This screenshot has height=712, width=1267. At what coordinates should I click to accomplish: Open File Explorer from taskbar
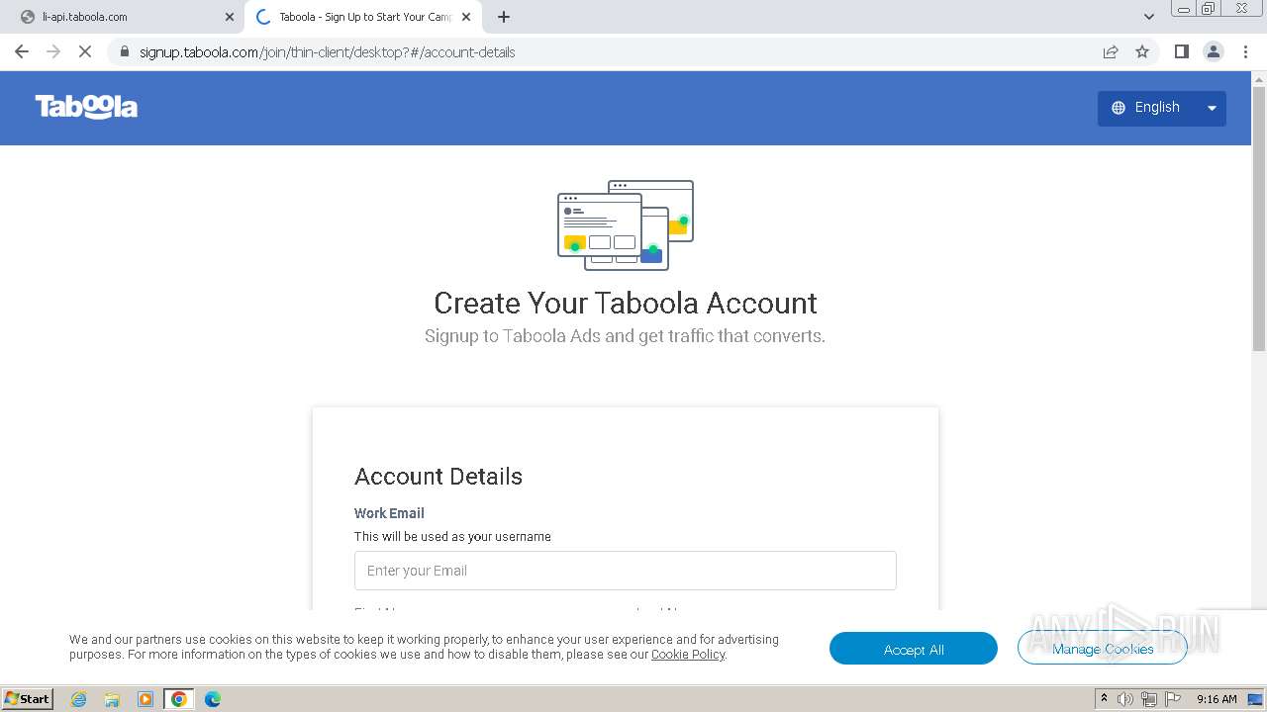point(112,699)
